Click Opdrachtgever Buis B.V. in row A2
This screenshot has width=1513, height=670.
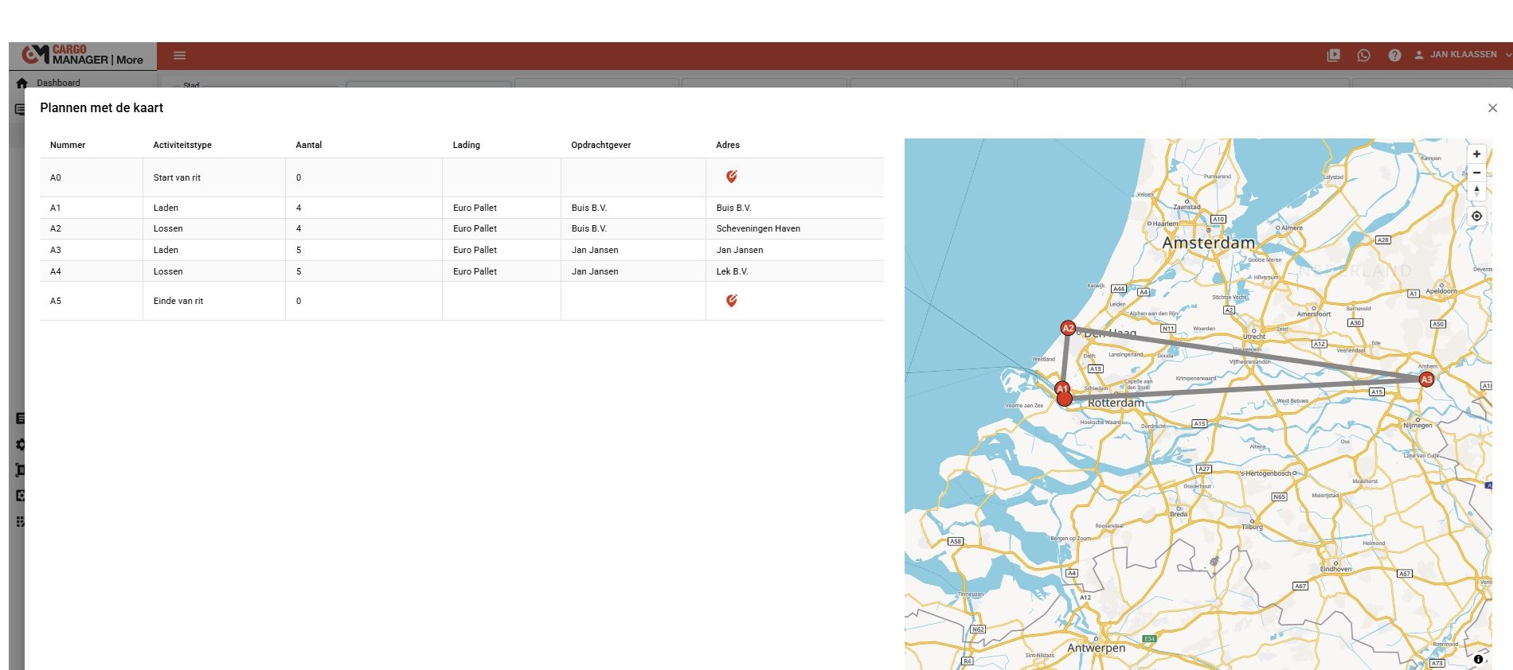[x=588, y=228]
